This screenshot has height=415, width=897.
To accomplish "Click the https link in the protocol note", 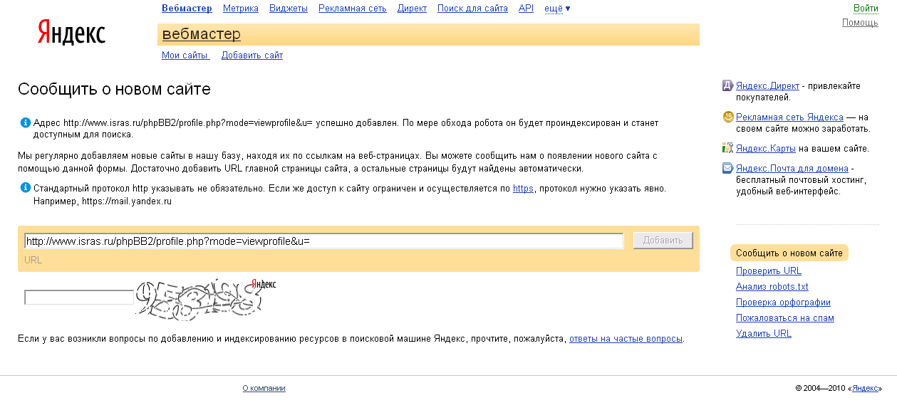I will click(x=523, y=189).
